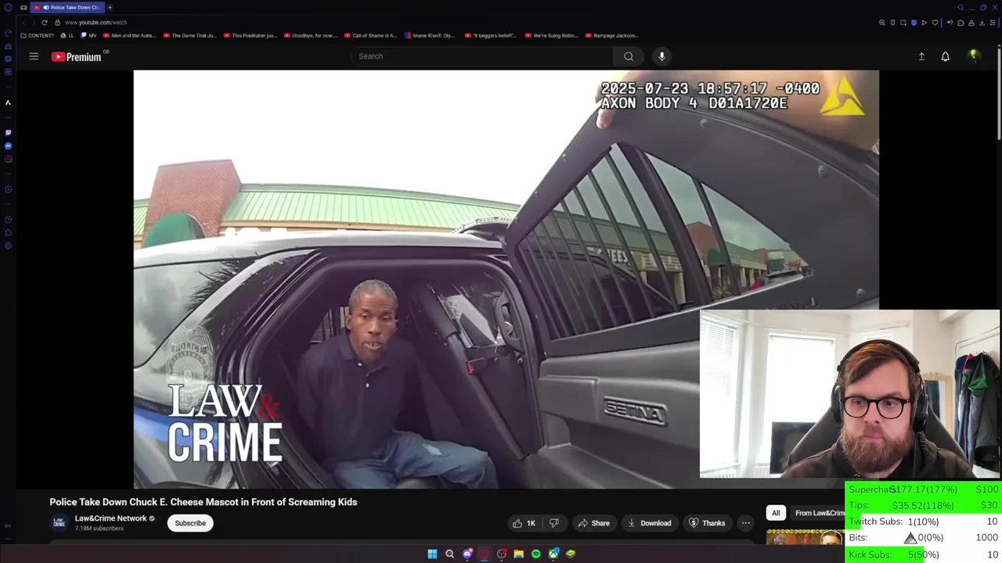Open the Windows Start menu
The image size is (1002, 563).
(432, 554)
